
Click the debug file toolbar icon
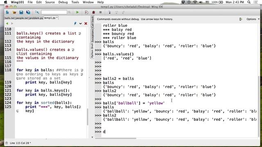[86, 12]
